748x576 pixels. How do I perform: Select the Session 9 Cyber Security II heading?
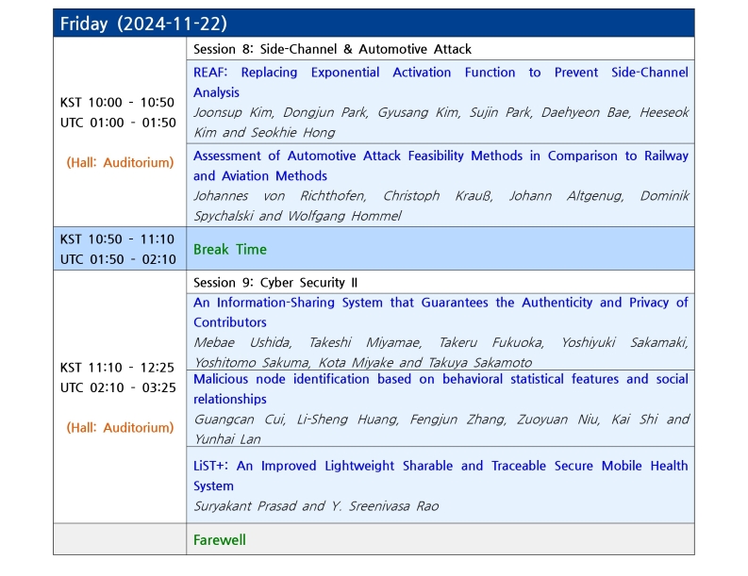[x=275, y=283]
